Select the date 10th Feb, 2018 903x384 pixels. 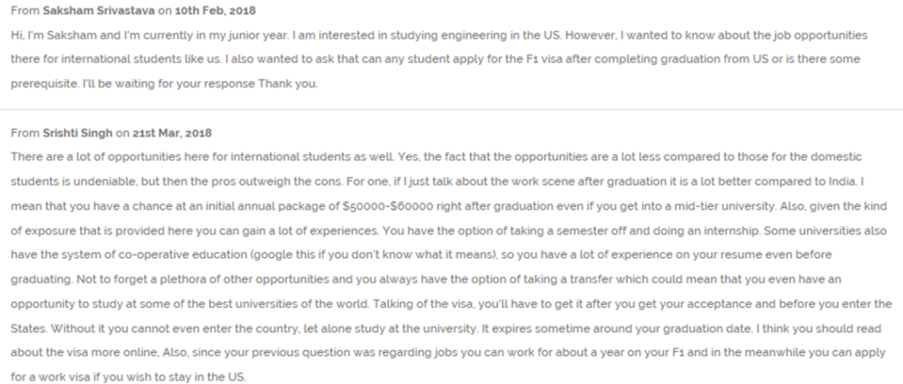coord(215,11)
